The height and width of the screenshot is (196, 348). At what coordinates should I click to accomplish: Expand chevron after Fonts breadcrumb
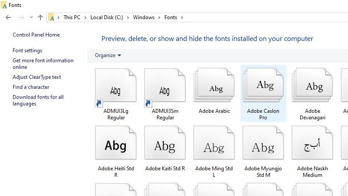point(182,17)
